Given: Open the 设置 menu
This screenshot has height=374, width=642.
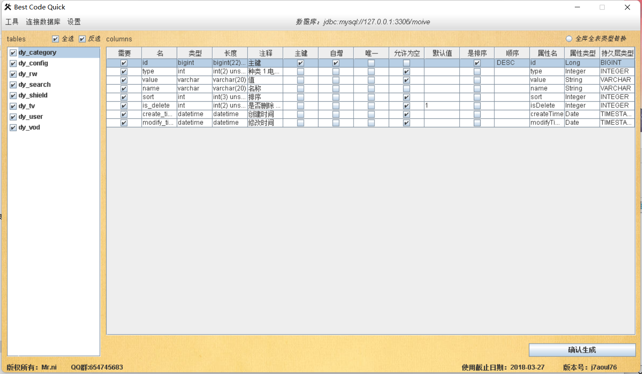Looking at the screenshot, I should tap(74, 22).
